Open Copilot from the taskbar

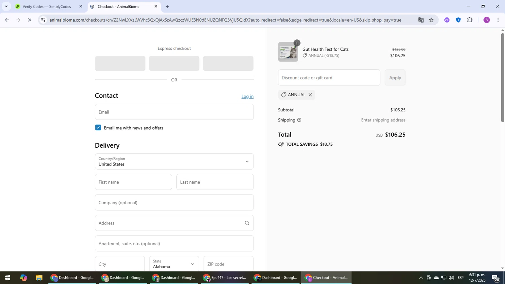pos(23,278)
